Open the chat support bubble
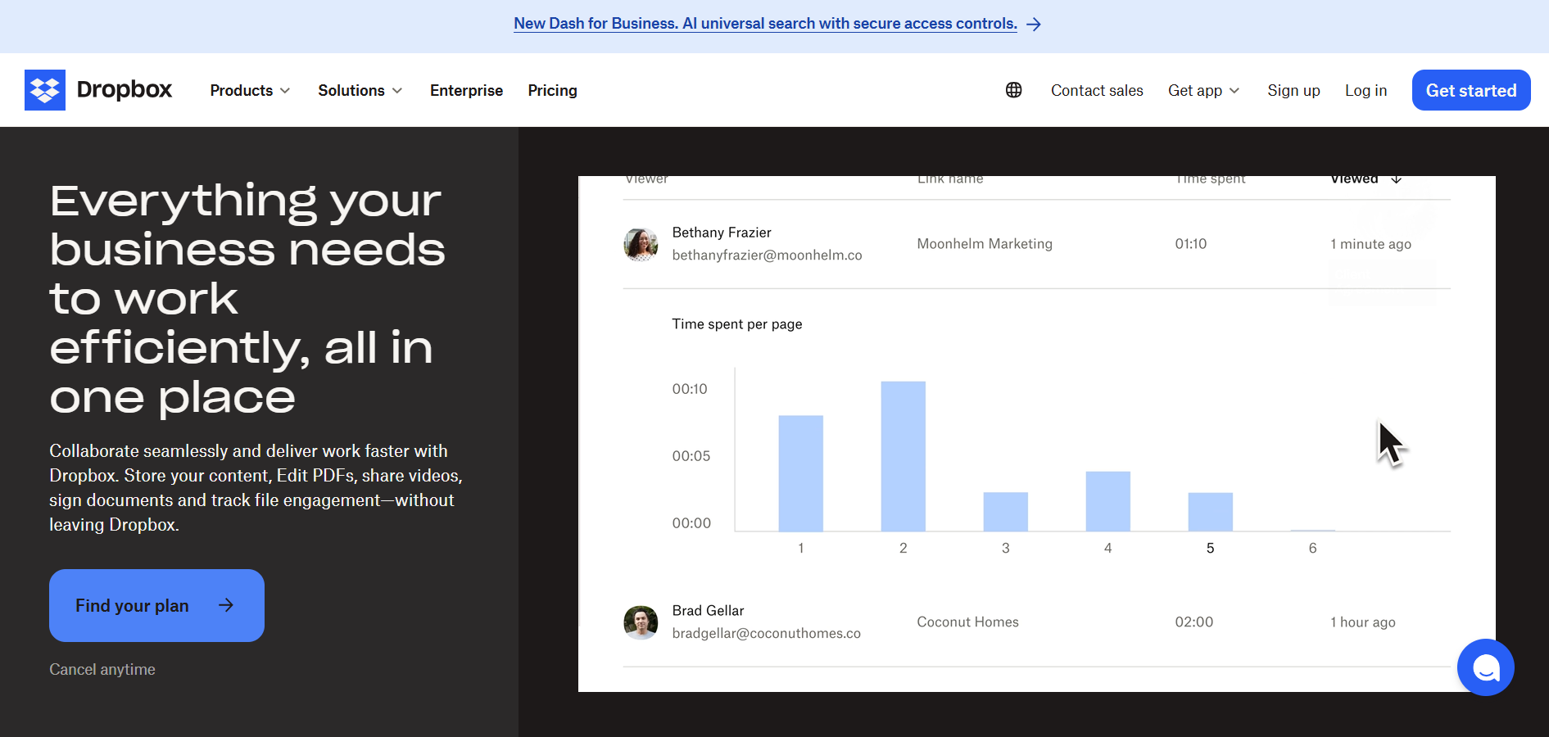This screenshot has width=1549, height=737. coord(1485,667)
